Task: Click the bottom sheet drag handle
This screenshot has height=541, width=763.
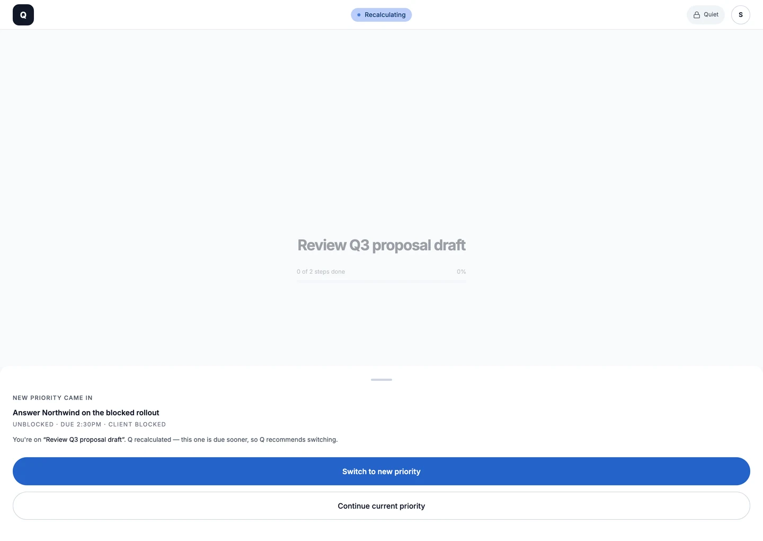Action: [x=381, y=380]
